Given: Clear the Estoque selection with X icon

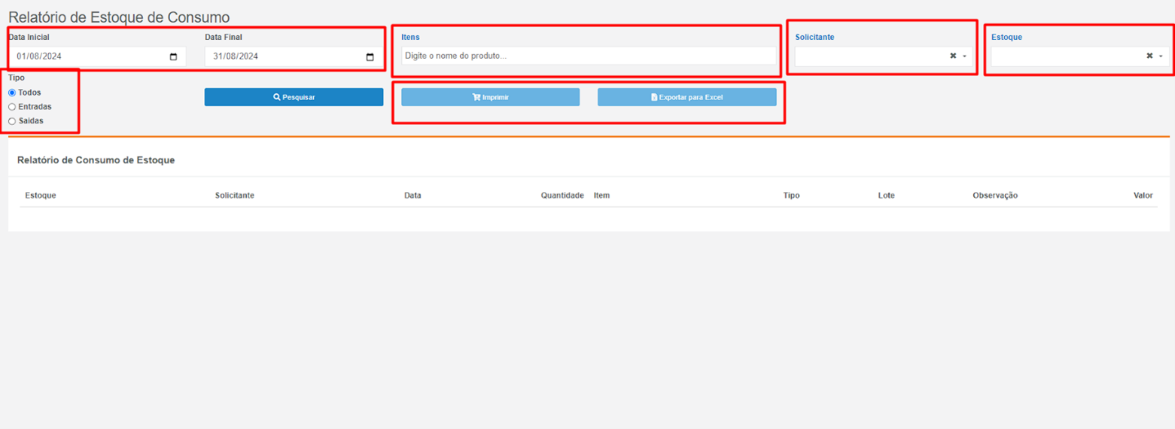Looking at the screenshot, I should 1149,56.
